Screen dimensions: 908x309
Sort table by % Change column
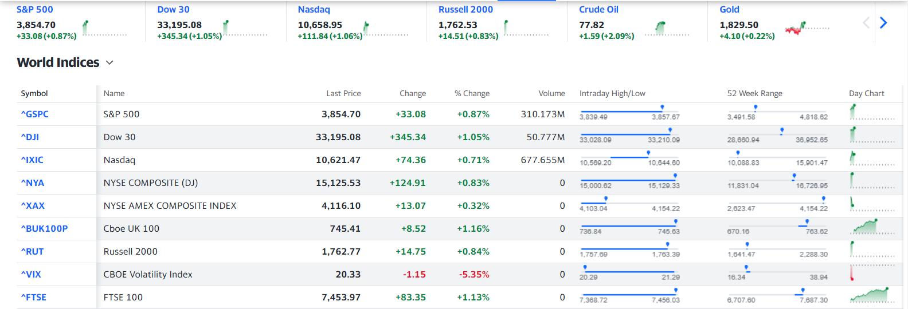point(472,93)
